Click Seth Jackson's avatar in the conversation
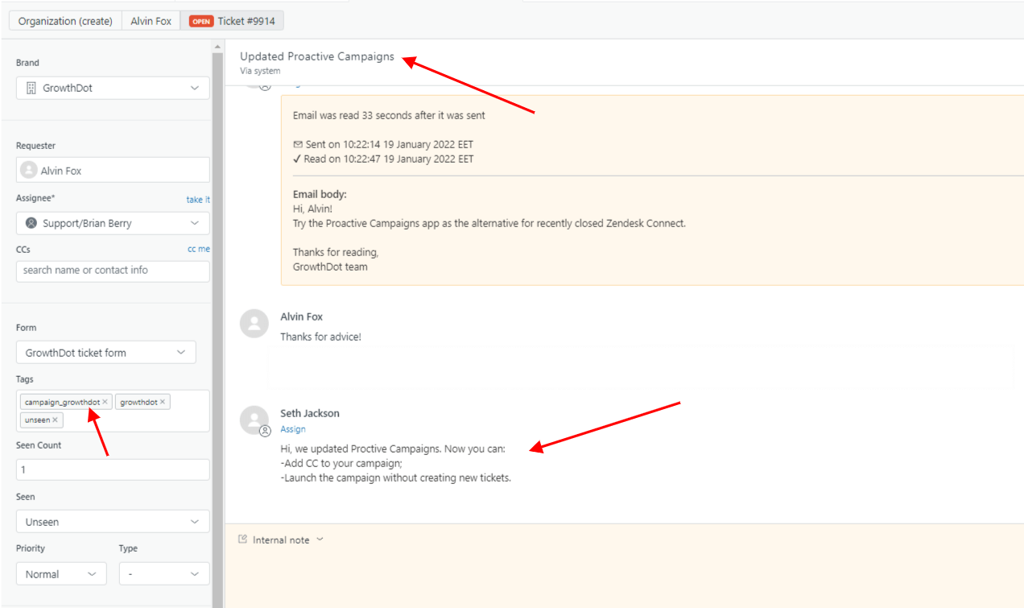Screen dimensions: 1024x608 pos(254,420)
